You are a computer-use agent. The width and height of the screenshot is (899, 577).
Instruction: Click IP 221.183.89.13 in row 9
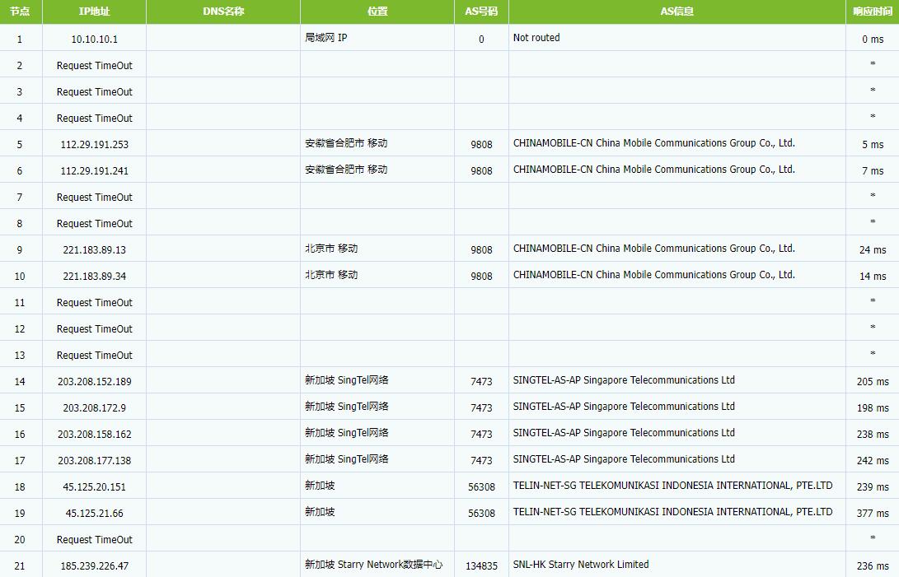[94, 250]
